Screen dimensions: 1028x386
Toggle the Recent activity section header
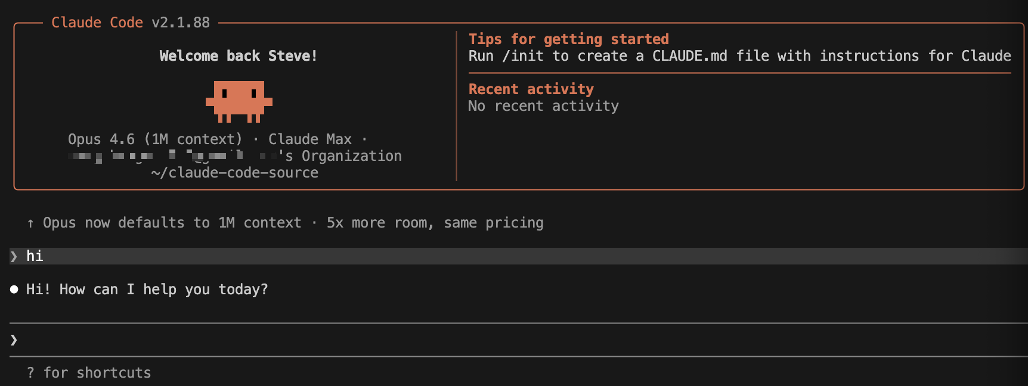[x=531, y=88]
